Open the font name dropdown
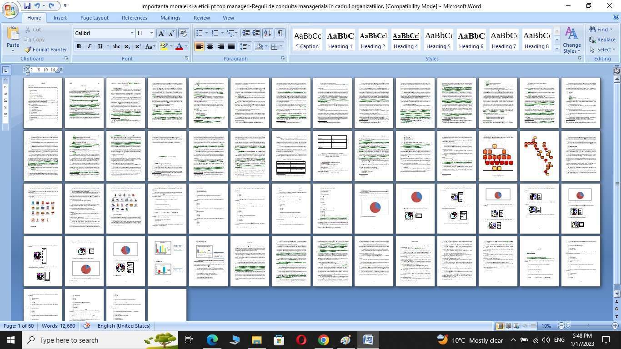Viewport: 621px width, 349px height. pos(132,33)
